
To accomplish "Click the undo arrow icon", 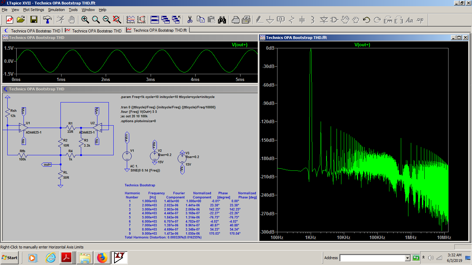I will pos(367,20).
